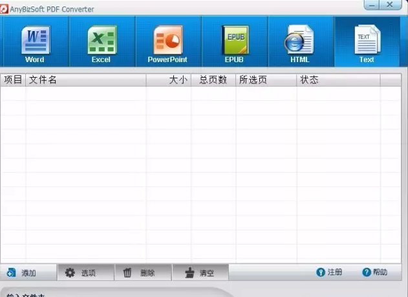The height and width of the screenshot is (297, 408).
Task: Open the 帮助 (Help) link
Action: point(374,272)
